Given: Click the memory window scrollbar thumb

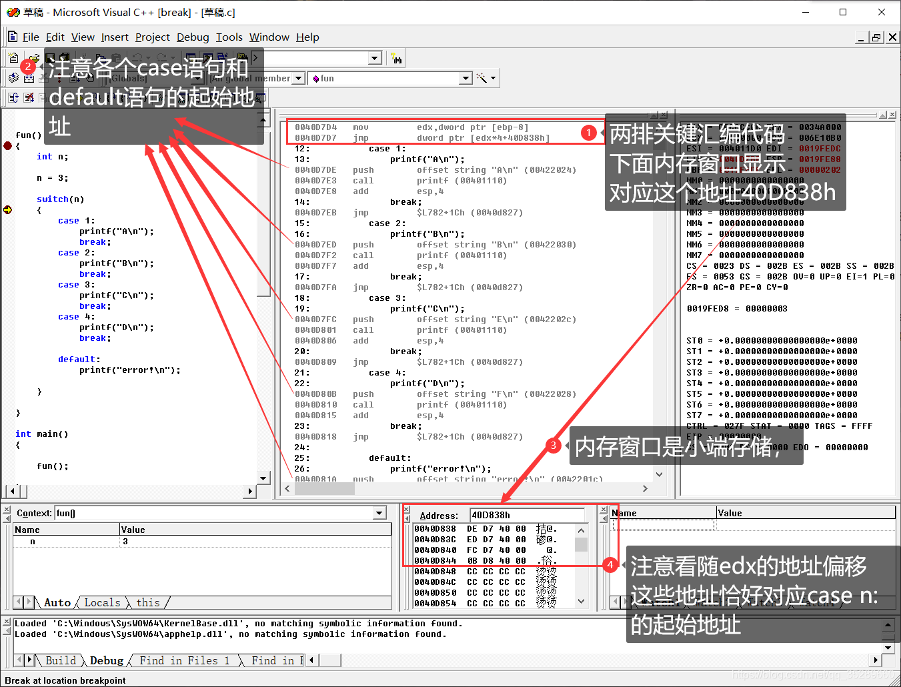Looking at the screenshot, I should tap(582, 545).
